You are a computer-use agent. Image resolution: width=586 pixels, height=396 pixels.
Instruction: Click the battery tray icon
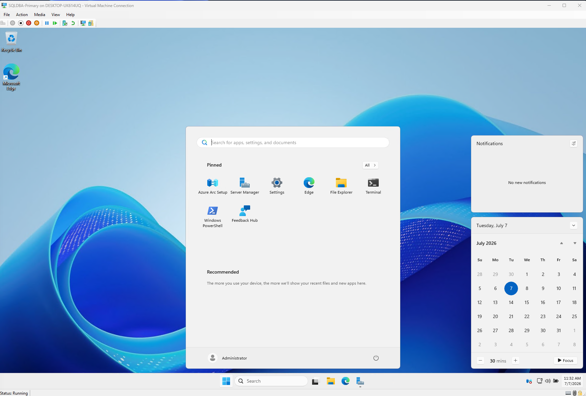[556, 381]
